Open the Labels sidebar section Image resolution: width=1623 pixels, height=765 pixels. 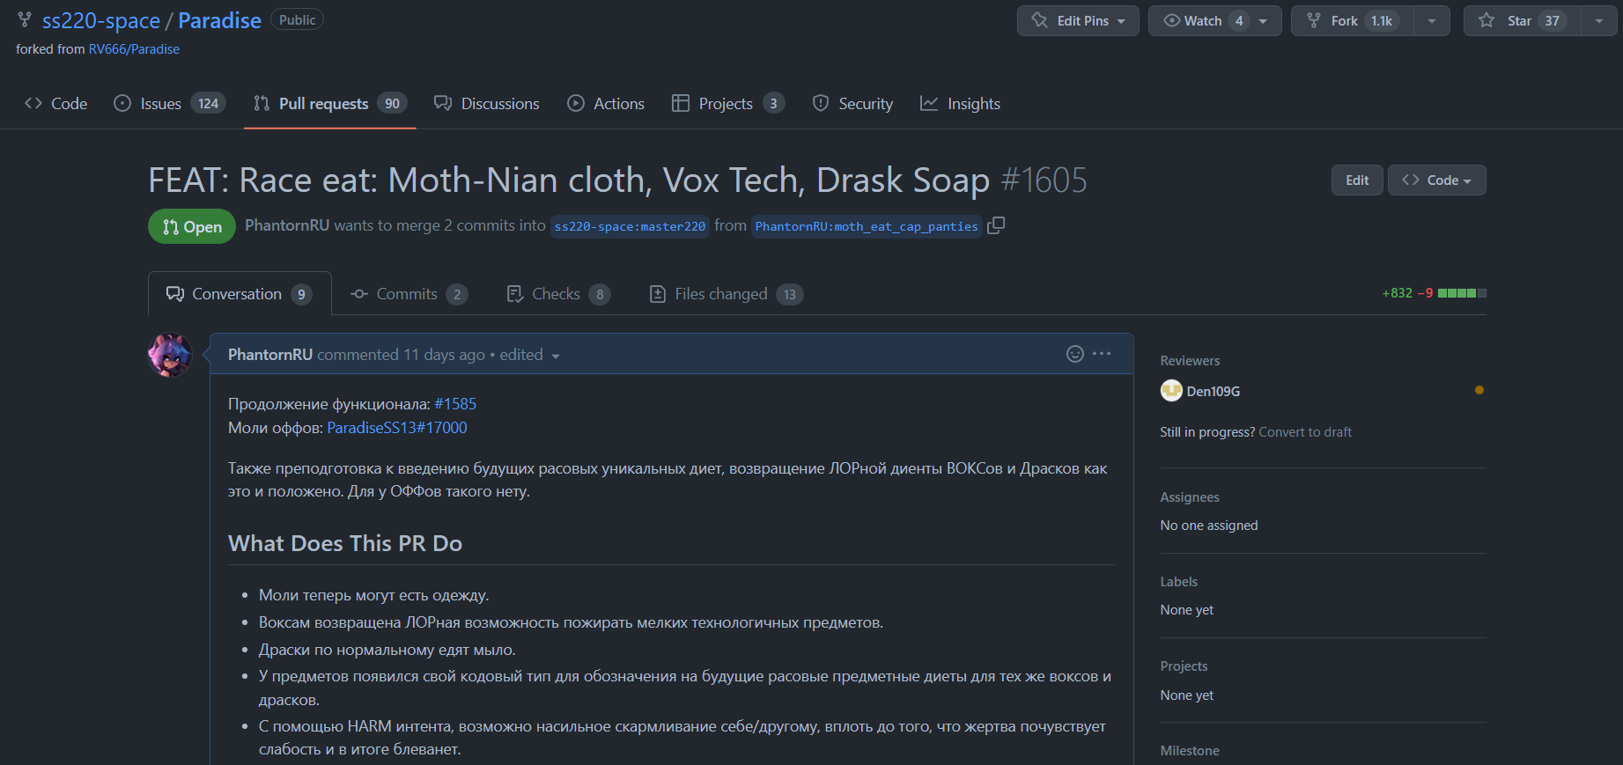1178,582
